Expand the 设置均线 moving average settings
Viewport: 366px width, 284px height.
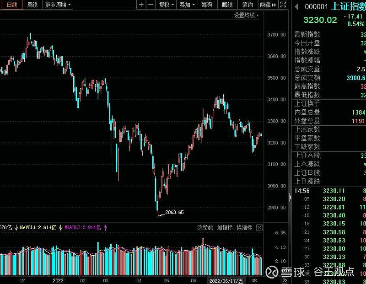click(x=246, y=15)
